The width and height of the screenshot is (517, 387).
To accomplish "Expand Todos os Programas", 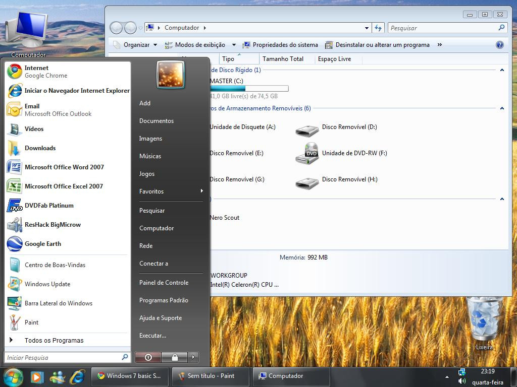I will point(68,340).
